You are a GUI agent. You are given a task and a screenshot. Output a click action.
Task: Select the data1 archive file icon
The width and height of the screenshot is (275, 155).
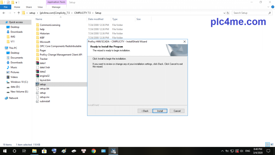coord(38,63)
